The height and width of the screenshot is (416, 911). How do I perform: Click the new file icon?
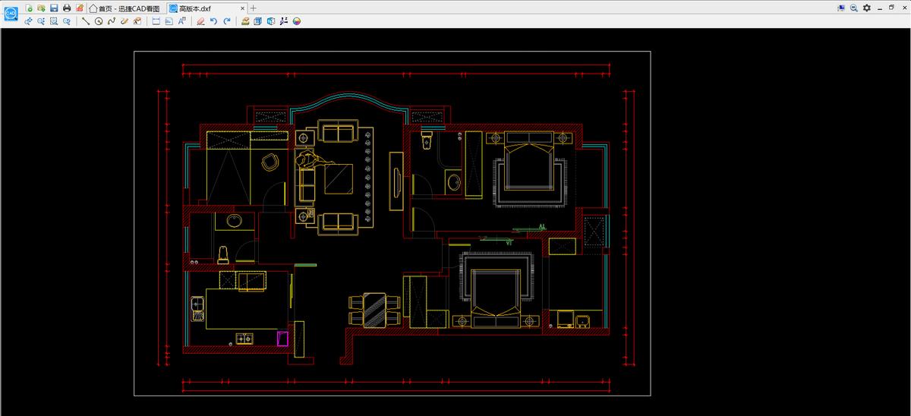click(29, 8)
